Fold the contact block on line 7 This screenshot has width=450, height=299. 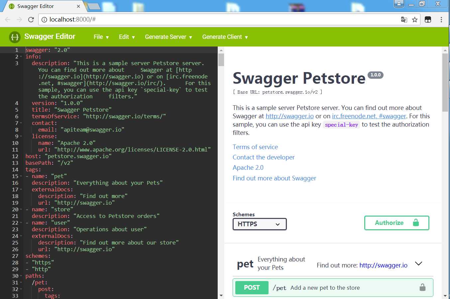coord(21,123)
